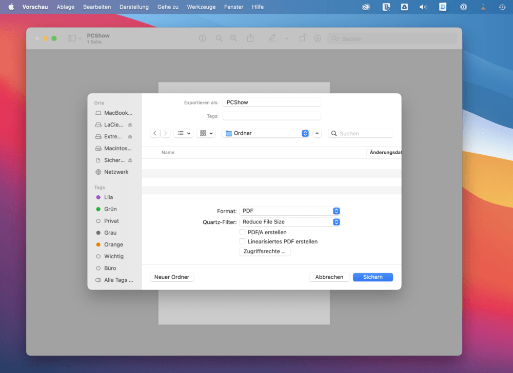Viewport: 513px width, 373px height.
Task: Click the markup pen icon in the toolbar
Action: (272, 38)
